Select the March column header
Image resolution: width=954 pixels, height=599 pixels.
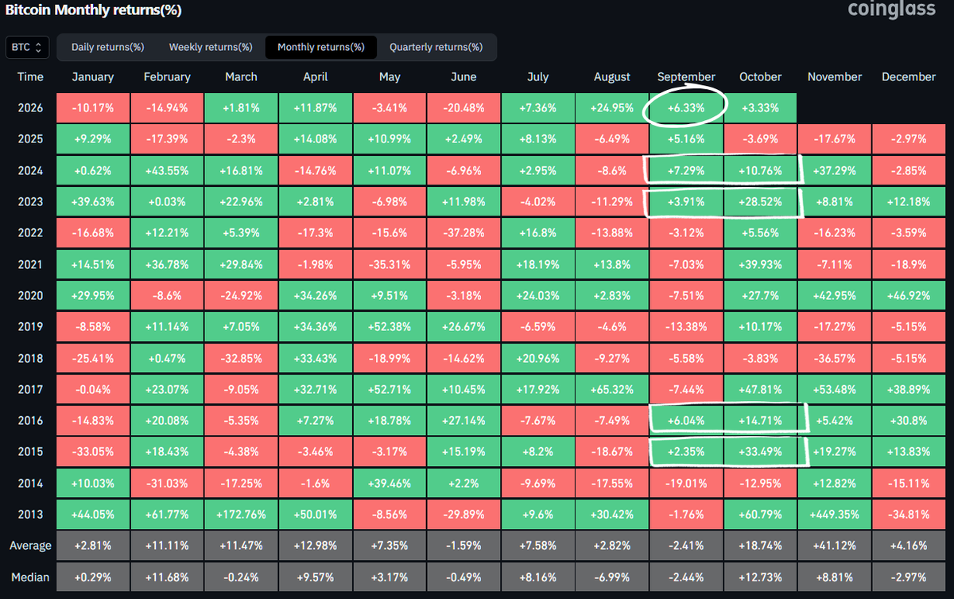(x=241, y=77)
